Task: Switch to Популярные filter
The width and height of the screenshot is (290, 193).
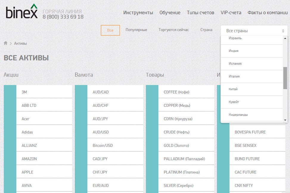Action: coord(136,30)
